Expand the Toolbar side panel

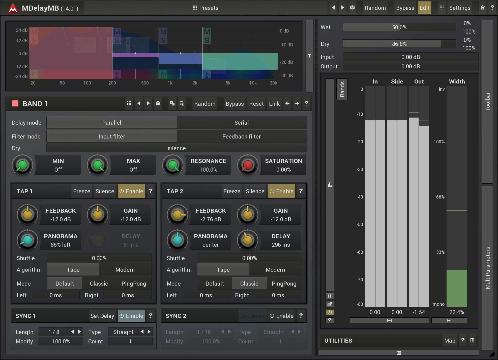[x=487, y=102]
